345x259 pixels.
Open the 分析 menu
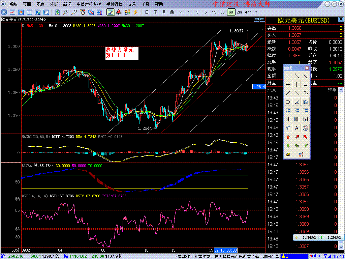point(54,4)
